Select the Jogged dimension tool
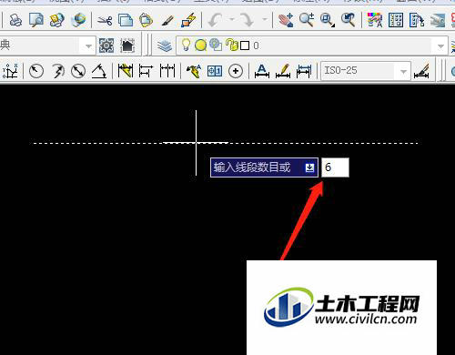 pos(57,71)
